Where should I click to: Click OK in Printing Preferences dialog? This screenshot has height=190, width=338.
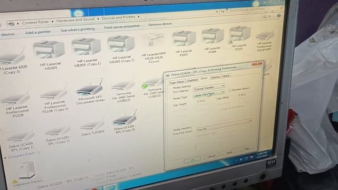pyautogui.click(x=192, y=159)
